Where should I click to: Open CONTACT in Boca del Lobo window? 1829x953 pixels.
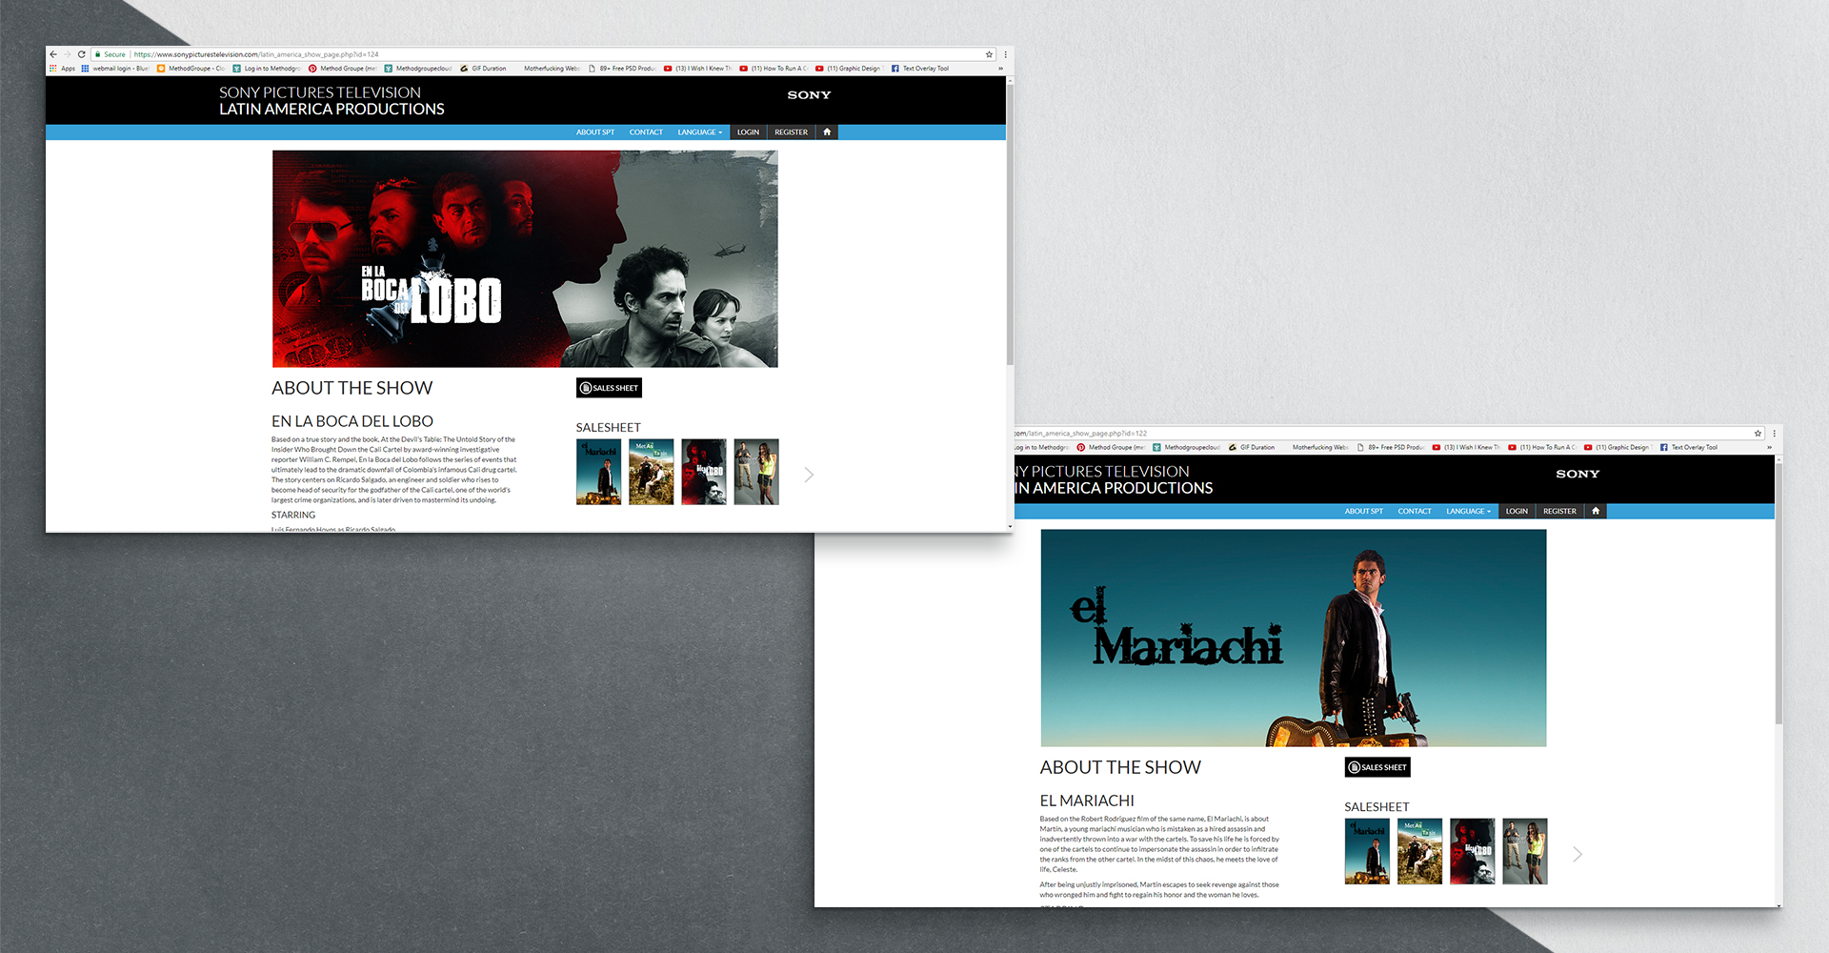tap(646, 132)
